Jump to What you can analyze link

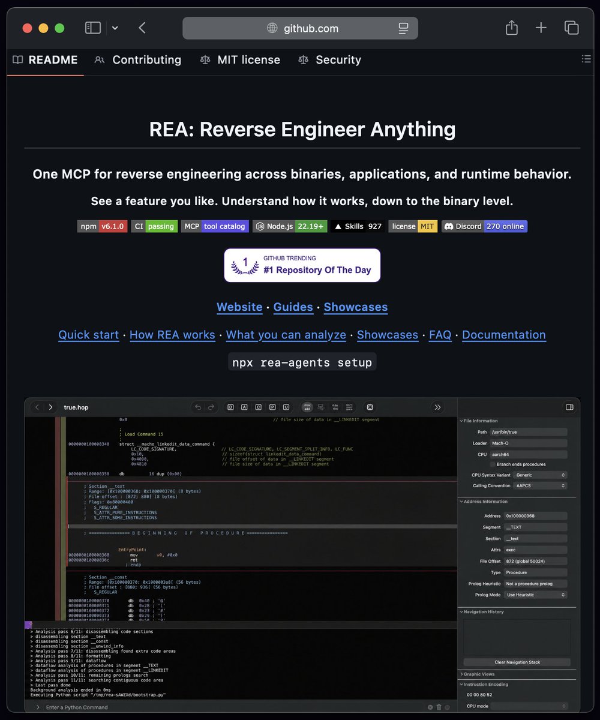pyautogui.click(x=286, y=335)
